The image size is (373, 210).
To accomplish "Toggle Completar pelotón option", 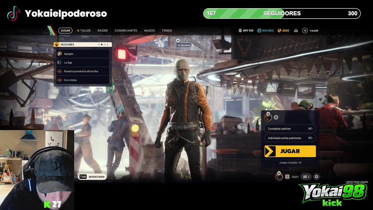I will pos(290,129).
